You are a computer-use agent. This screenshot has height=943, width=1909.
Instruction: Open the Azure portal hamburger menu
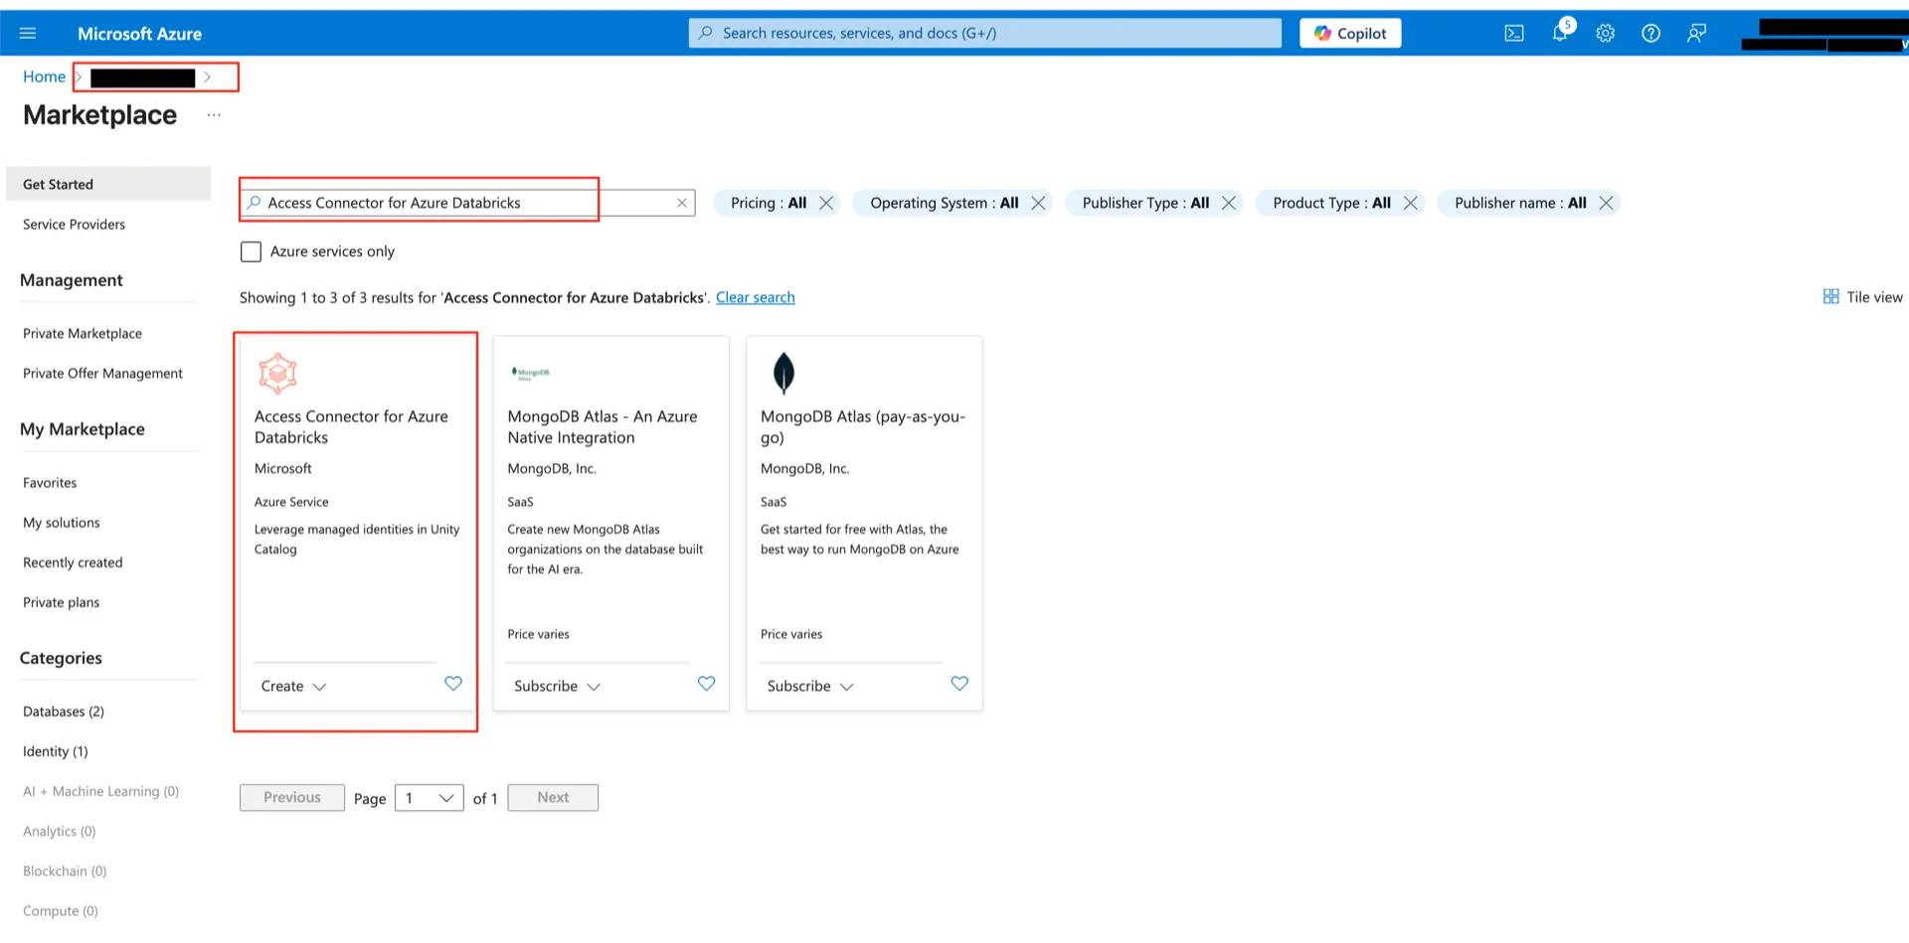pyautogui.click(x=28, y=33)
